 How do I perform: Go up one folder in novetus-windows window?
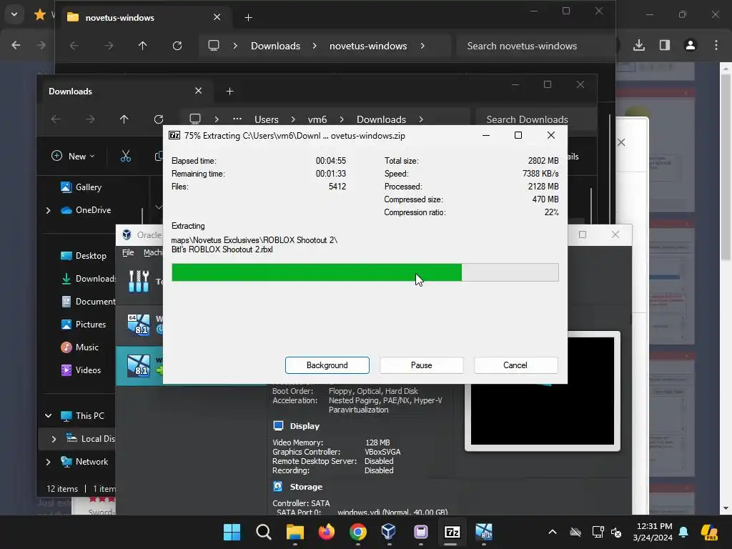point(142,46)
